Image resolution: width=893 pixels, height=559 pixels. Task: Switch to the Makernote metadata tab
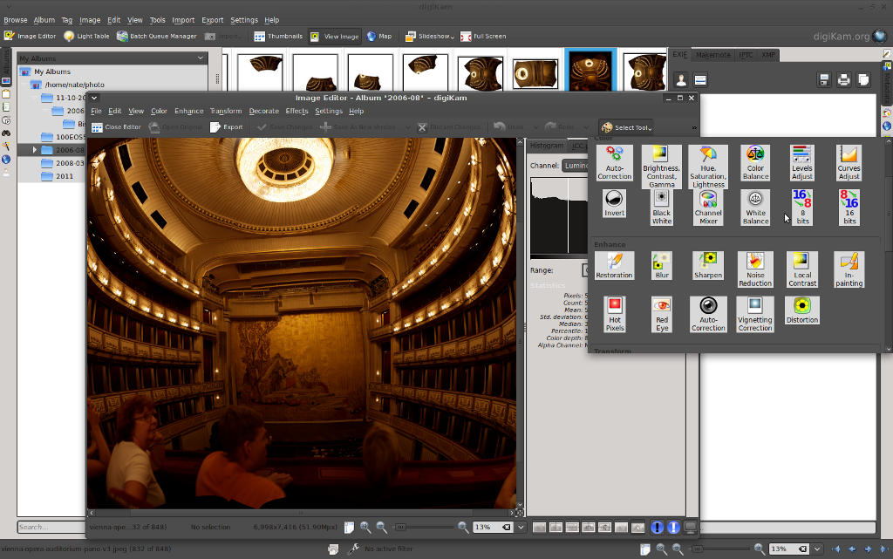coord(712,55)
